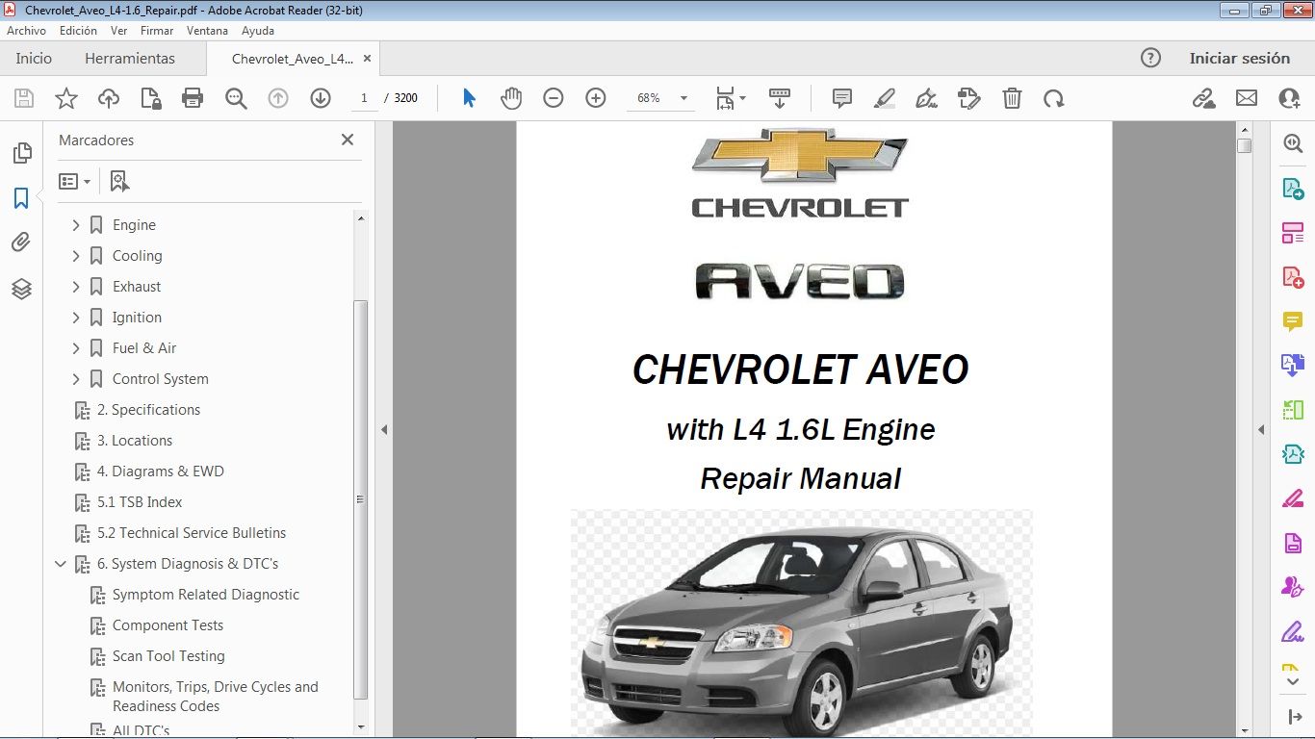Collapse the 6. System Diagnosis & DTC's bookmark
Screen dimensions: 1315x739
click(x=61, y=564)
